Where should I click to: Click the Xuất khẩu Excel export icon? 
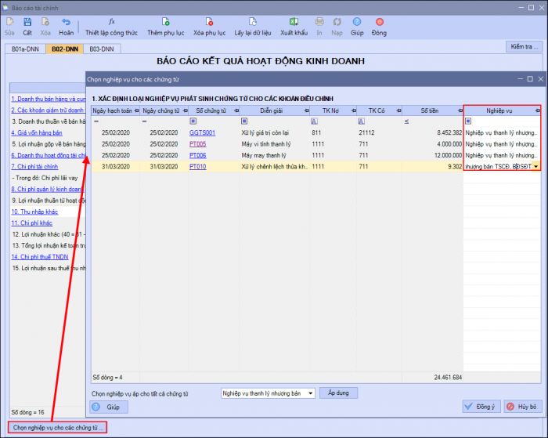pos(294,22)
